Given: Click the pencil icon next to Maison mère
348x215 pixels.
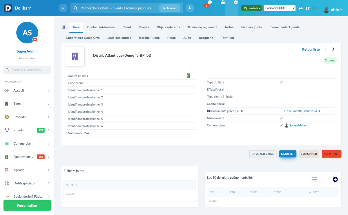Looking at the screenshot, I should coord(281,118).
